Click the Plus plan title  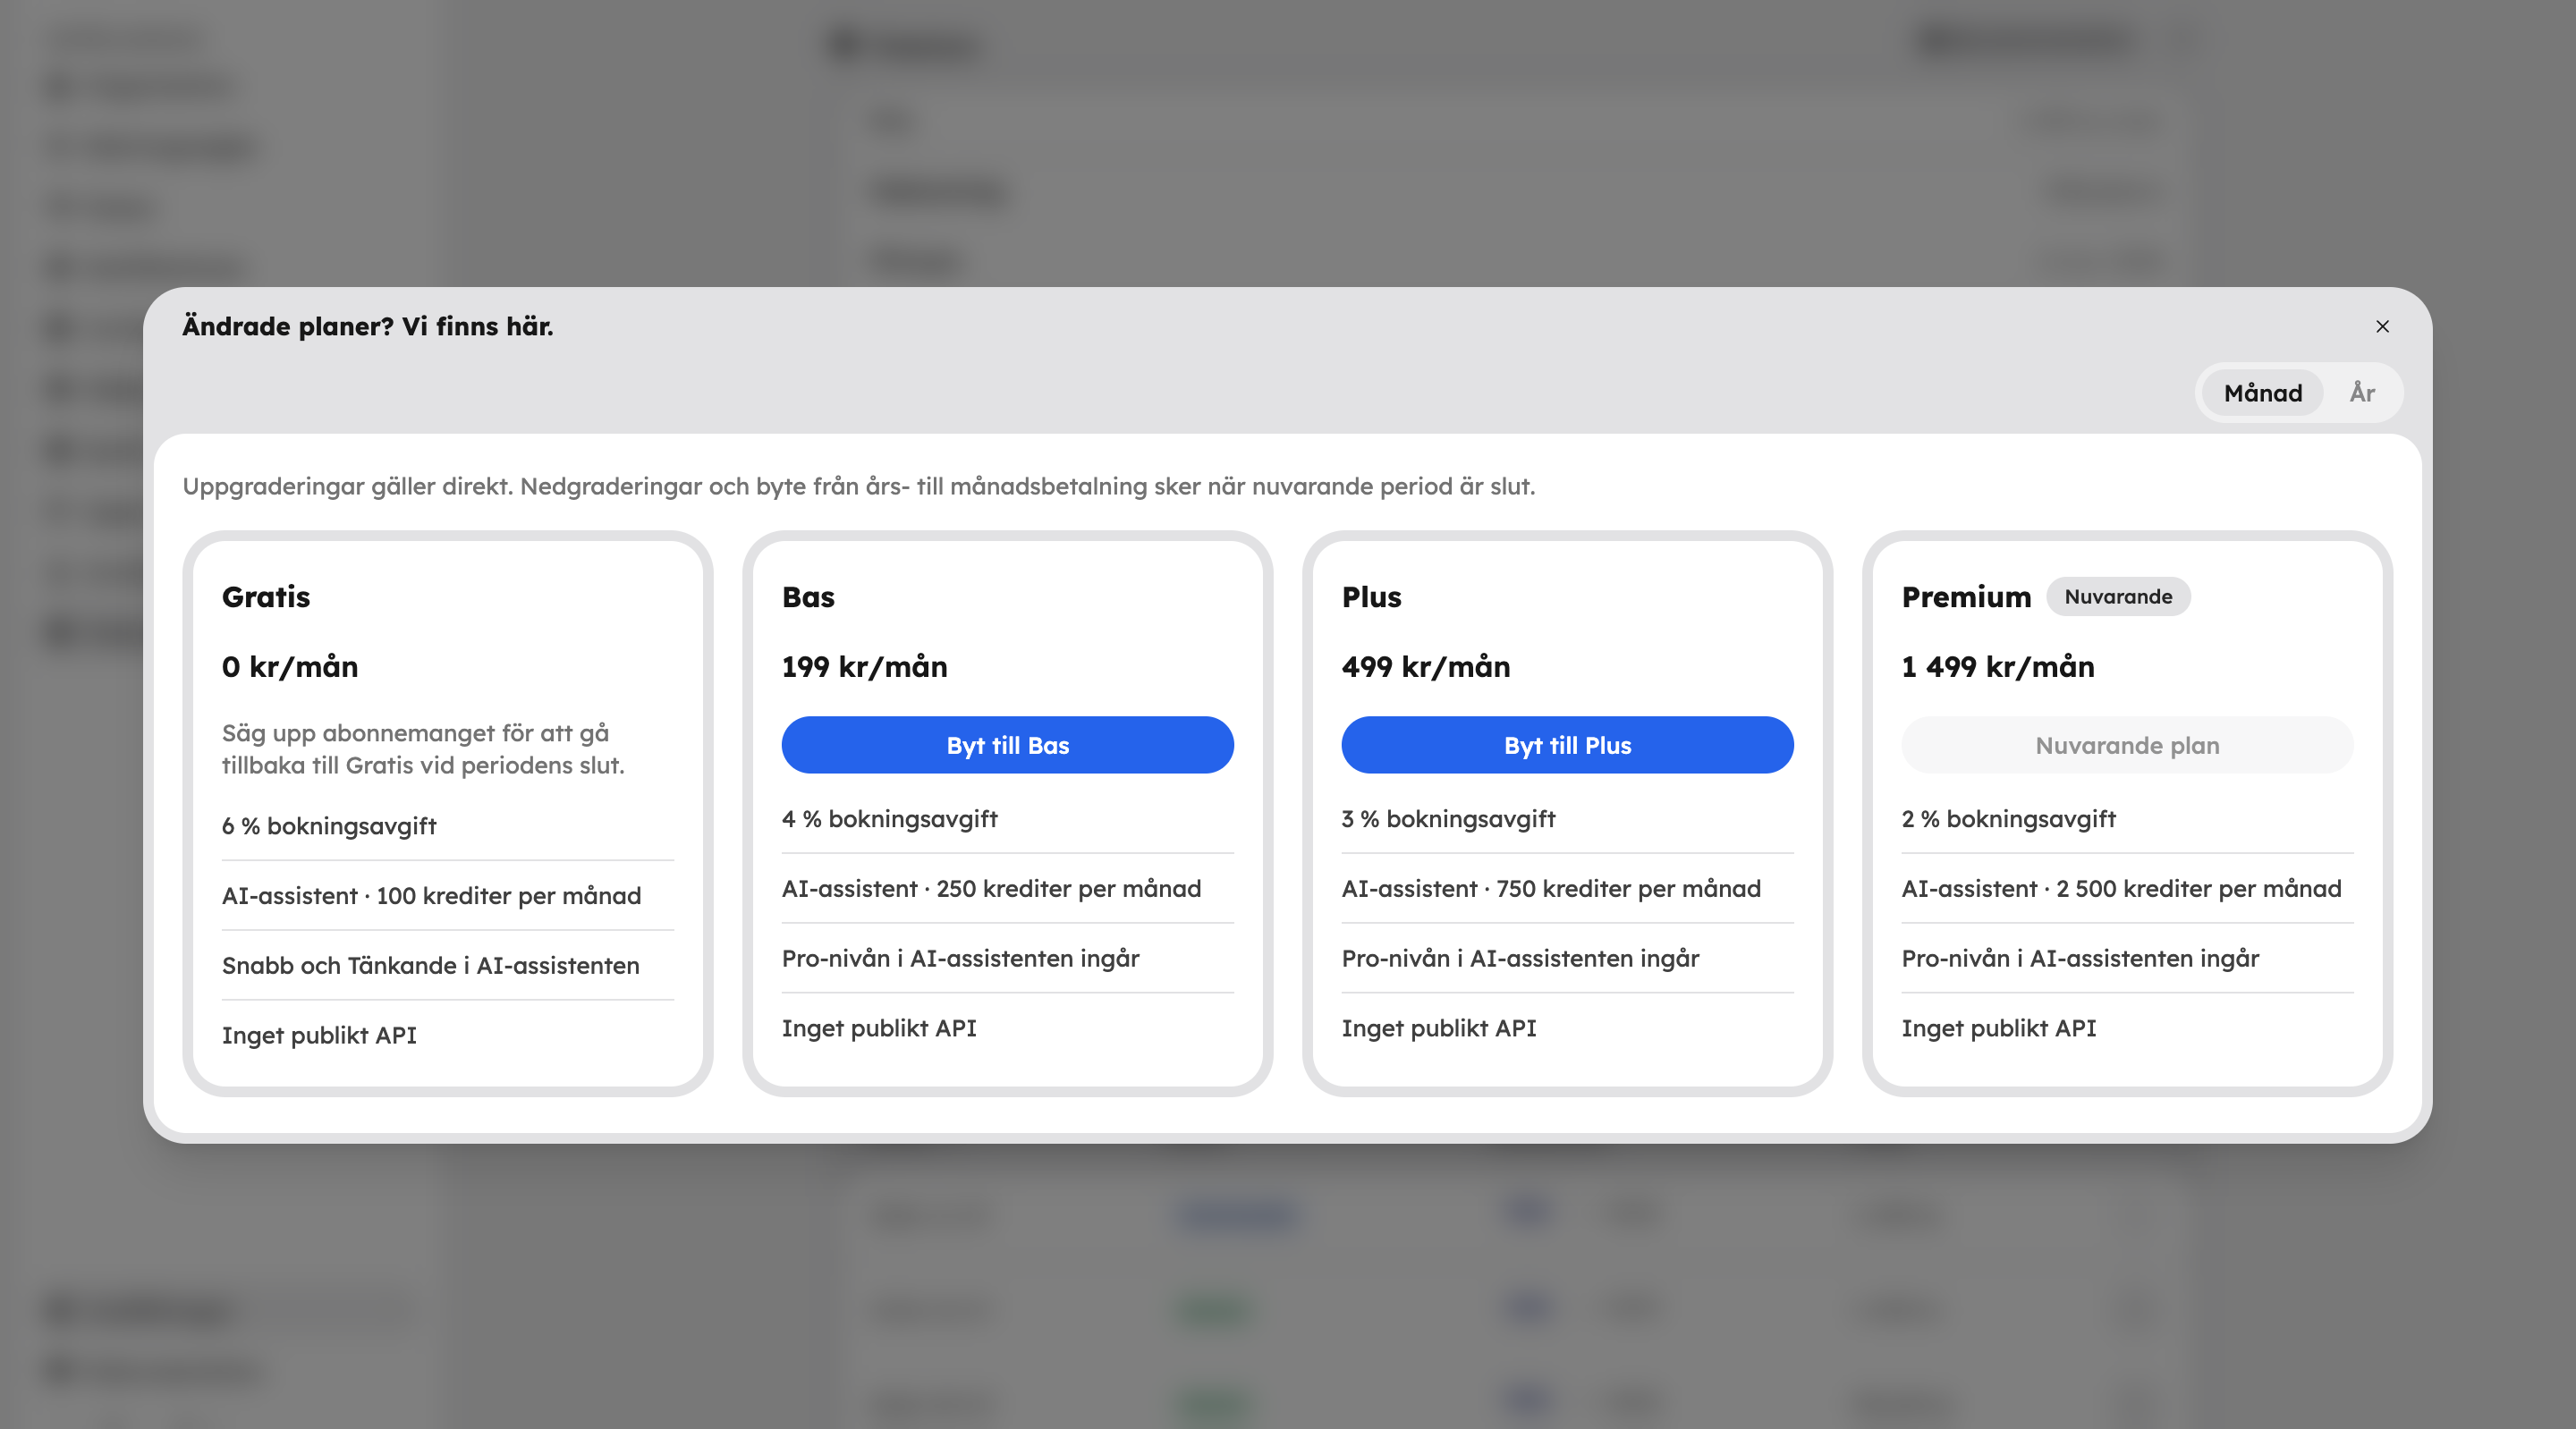(x=1371, y=597)
